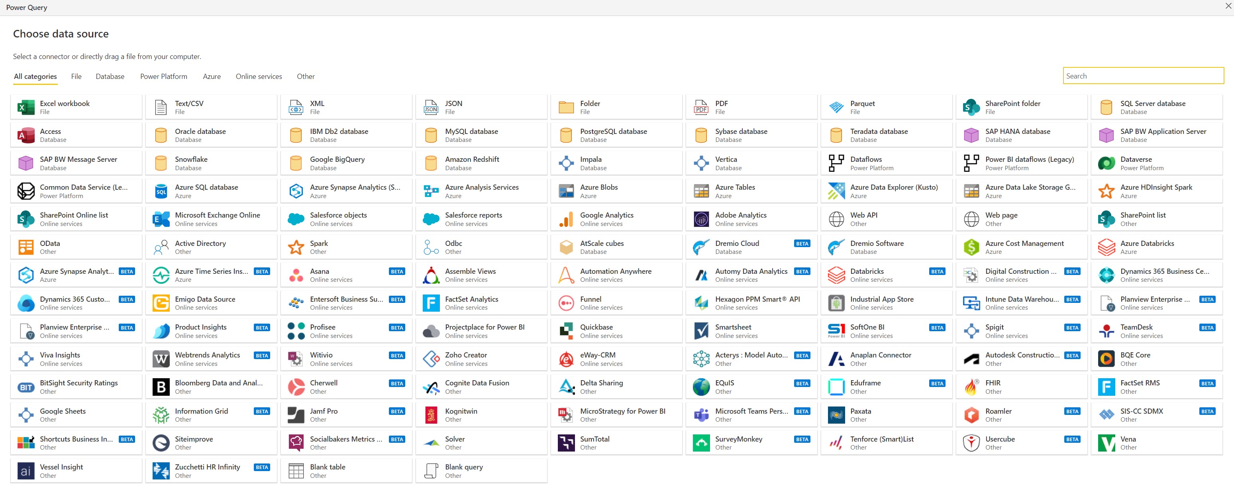1234x491 pixels.
Task: Select the Google BigQuery connector
Action: (346, 162)
